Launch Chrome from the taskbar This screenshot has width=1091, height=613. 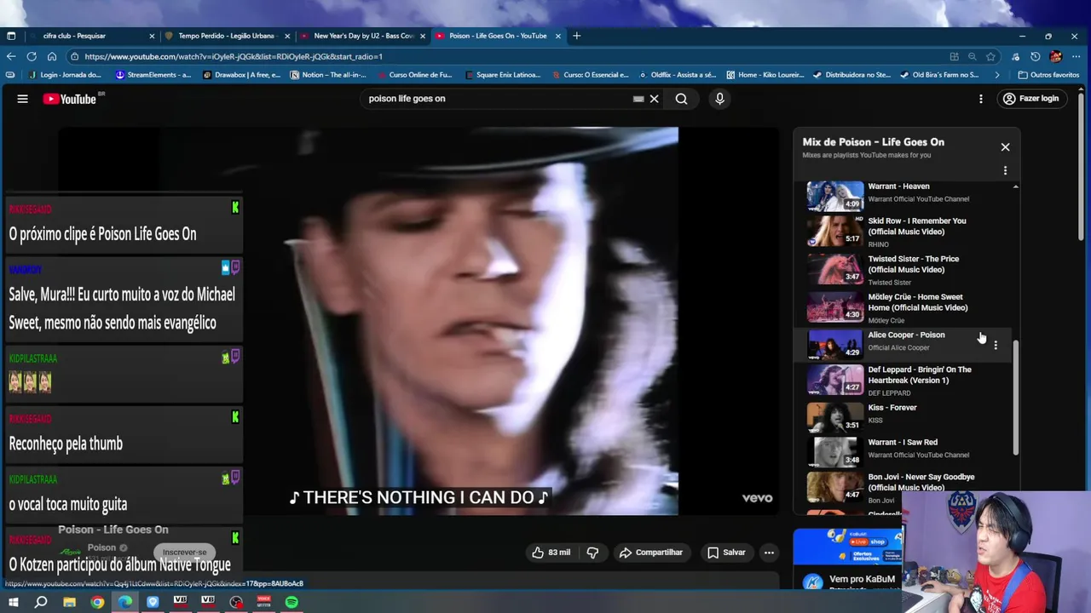pyautogui.click(x=97, y=602)
